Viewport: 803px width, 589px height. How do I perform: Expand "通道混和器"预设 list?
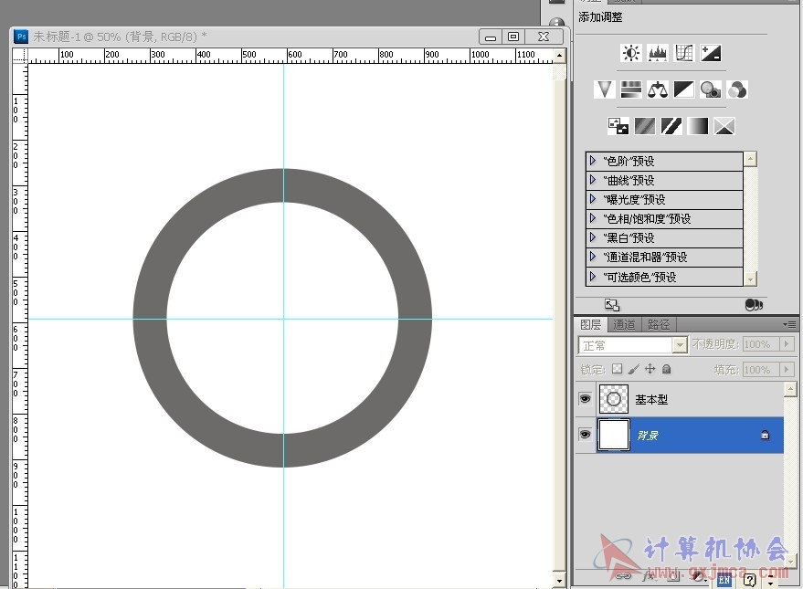point(593,257)
